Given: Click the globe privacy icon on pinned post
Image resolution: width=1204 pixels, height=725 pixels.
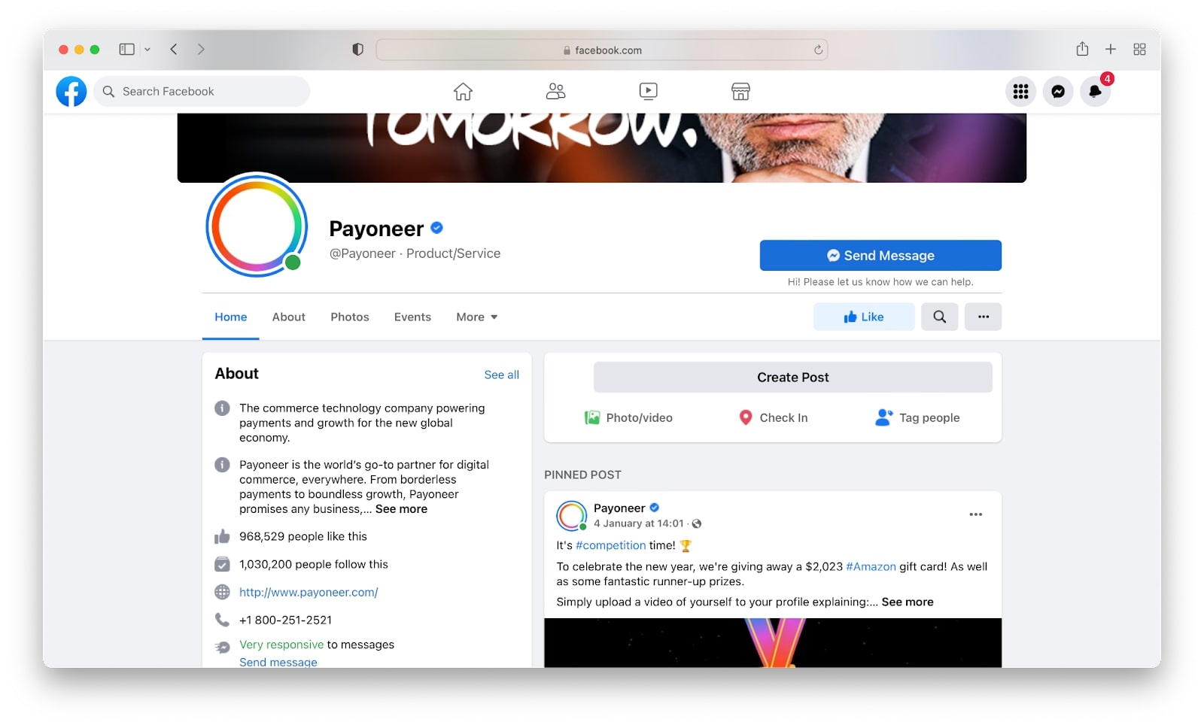Looking at the screenshot, I should [x=697, y=524].
